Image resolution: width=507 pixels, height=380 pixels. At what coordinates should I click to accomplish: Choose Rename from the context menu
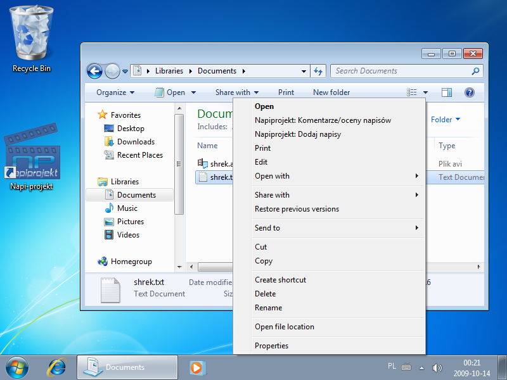(338, 308)
